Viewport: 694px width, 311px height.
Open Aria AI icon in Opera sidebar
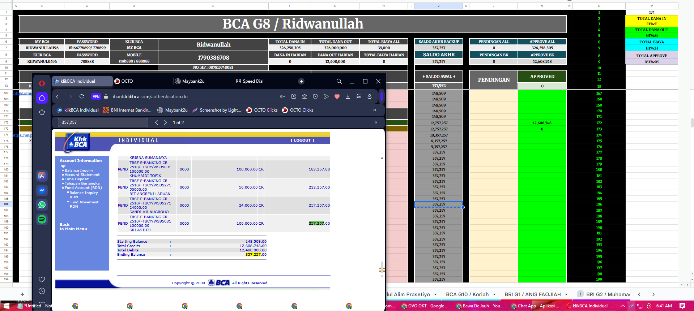click(x=42, y=176)
